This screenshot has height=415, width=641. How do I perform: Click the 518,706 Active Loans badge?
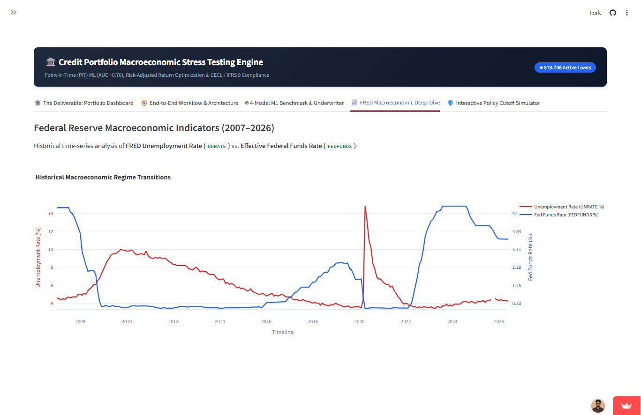pos(566,67)
